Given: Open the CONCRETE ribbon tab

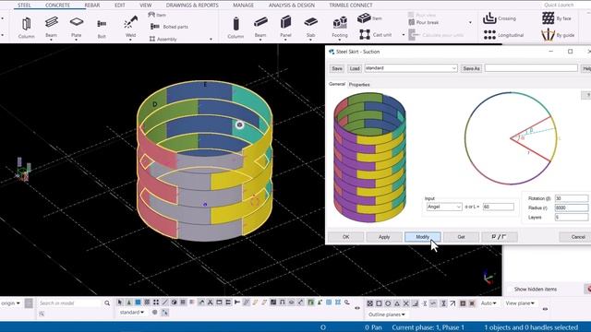Looking at the screenshot, I should pyautogui.click(x=57, y=5).
